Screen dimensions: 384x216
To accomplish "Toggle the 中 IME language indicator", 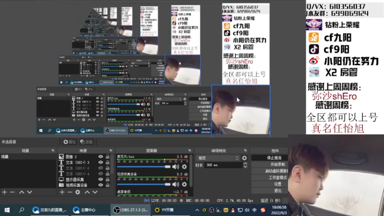I will pyautogui.click(x=254, y=210).
